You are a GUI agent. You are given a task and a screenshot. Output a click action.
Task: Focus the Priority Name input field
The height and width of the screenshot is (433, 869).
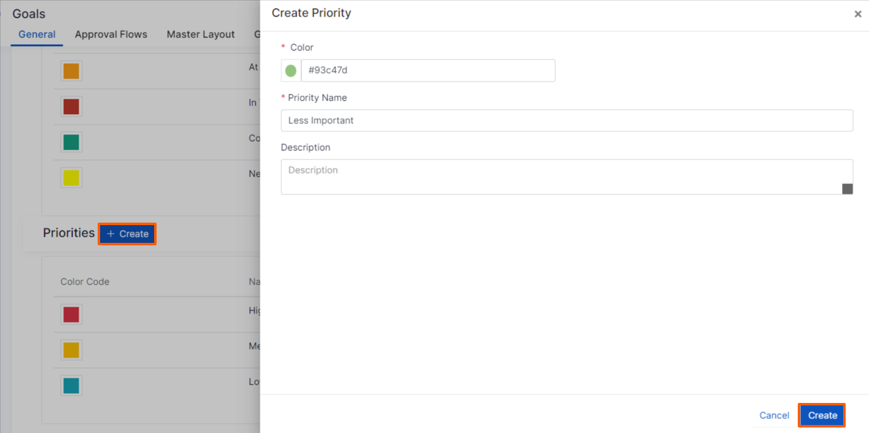point(566,120)
